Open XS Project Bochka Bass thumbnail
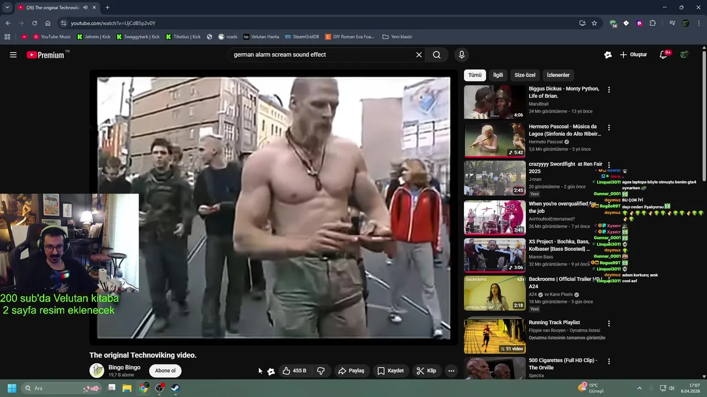This screenshot has width=707, height=397. coord(494,255)
